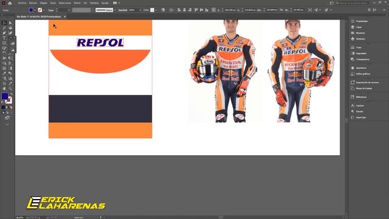Select the Slice tool
389x219 pixels.
10,83
